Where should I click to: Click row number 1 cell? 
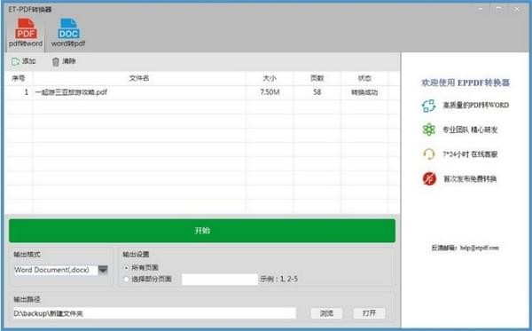(19, 92)
